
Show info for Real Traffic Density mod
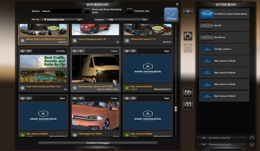pos(29,51)
